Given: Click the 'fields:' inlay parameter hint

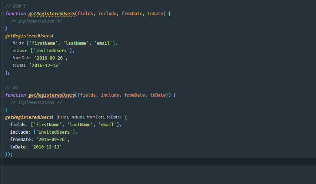Looking at the screenshot, I should [18, 43].
